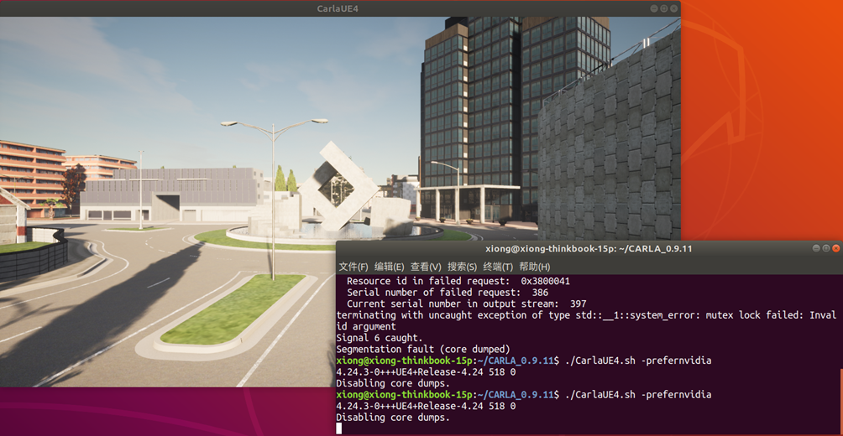Viewport: 843px width, 436px height.
Task: Click 'Serial number of failed request: 386'
Action: (x=448, y=293)
